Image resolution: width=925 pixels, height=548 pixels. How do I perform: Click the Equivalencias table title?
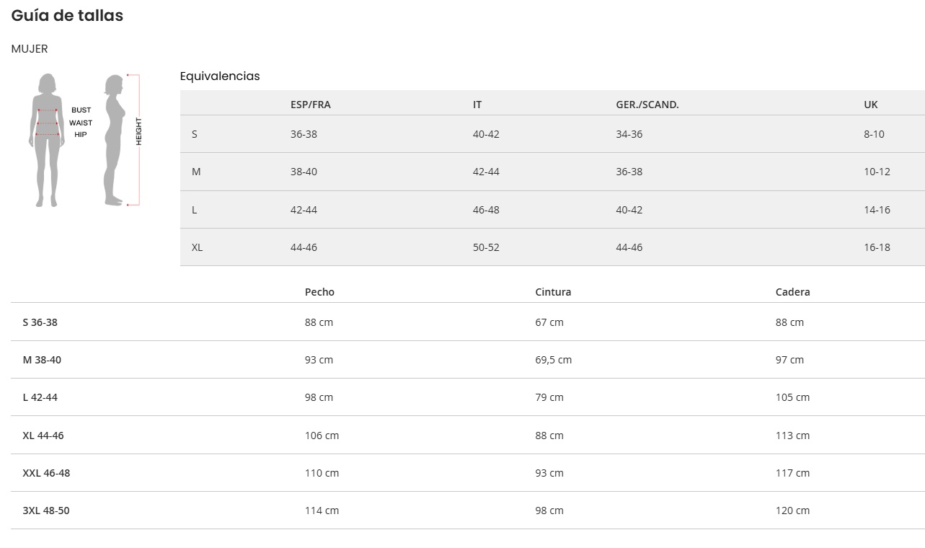tap(220, 76)
